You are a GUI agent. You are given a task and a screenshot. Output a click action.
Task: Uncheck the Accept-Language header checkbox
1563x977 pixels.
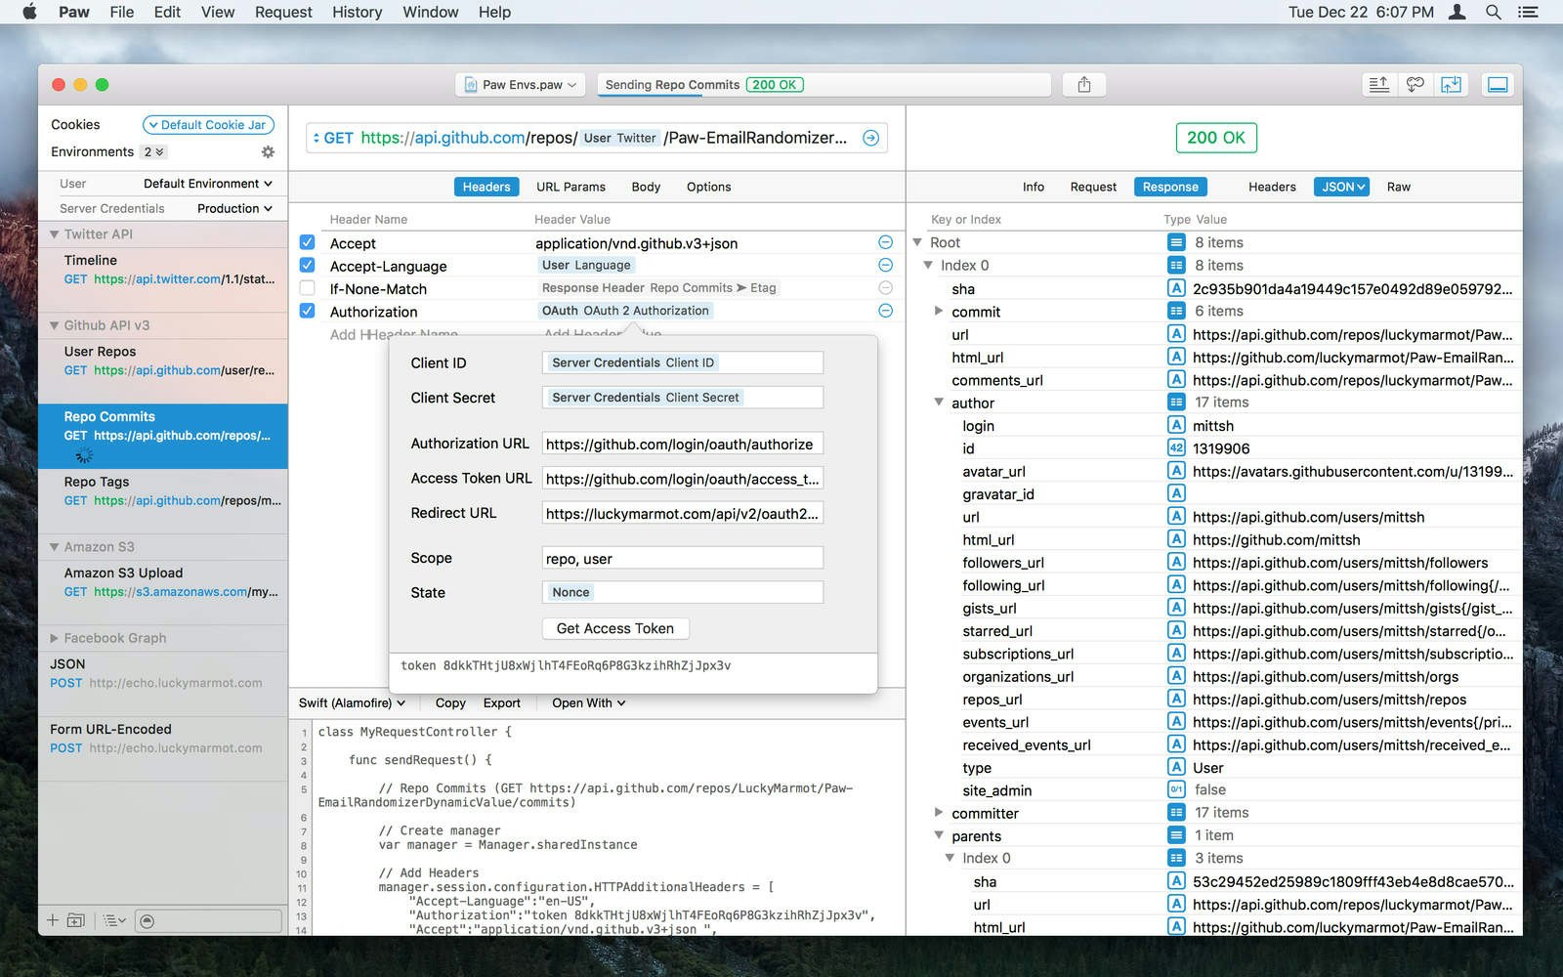point(307,265)
